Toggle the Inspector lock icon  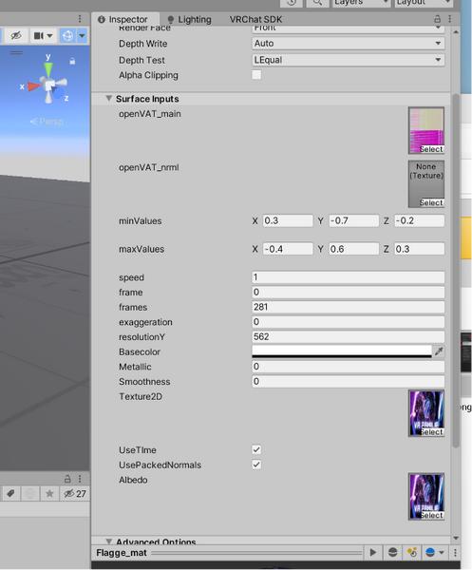click(x=438, y=19)
